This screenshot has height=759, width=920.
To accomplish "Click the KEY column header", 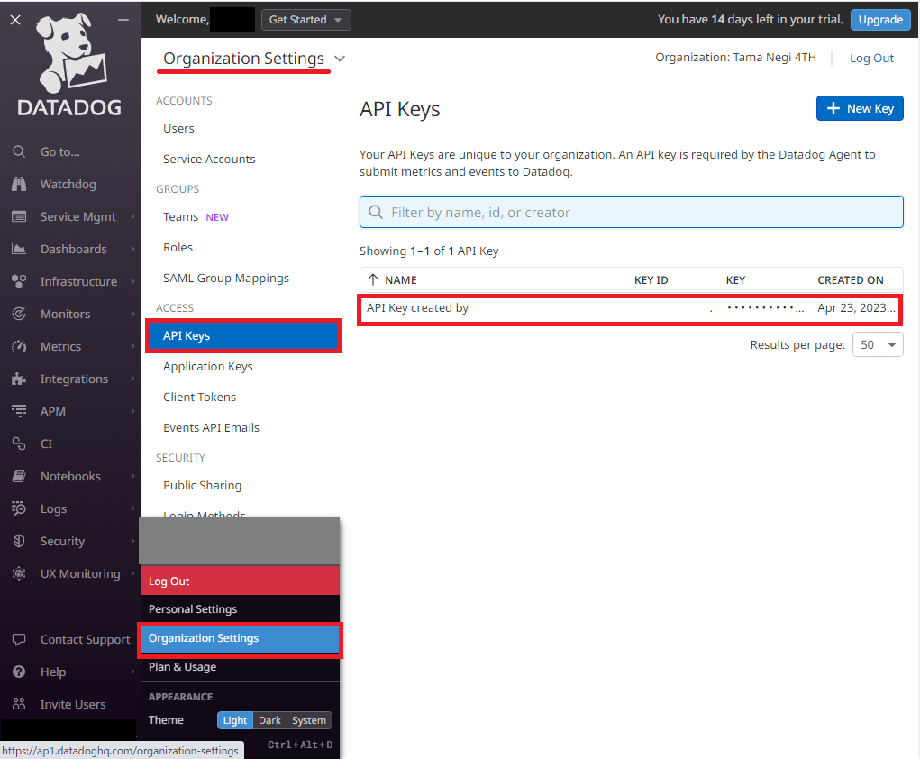I will 736,280.
